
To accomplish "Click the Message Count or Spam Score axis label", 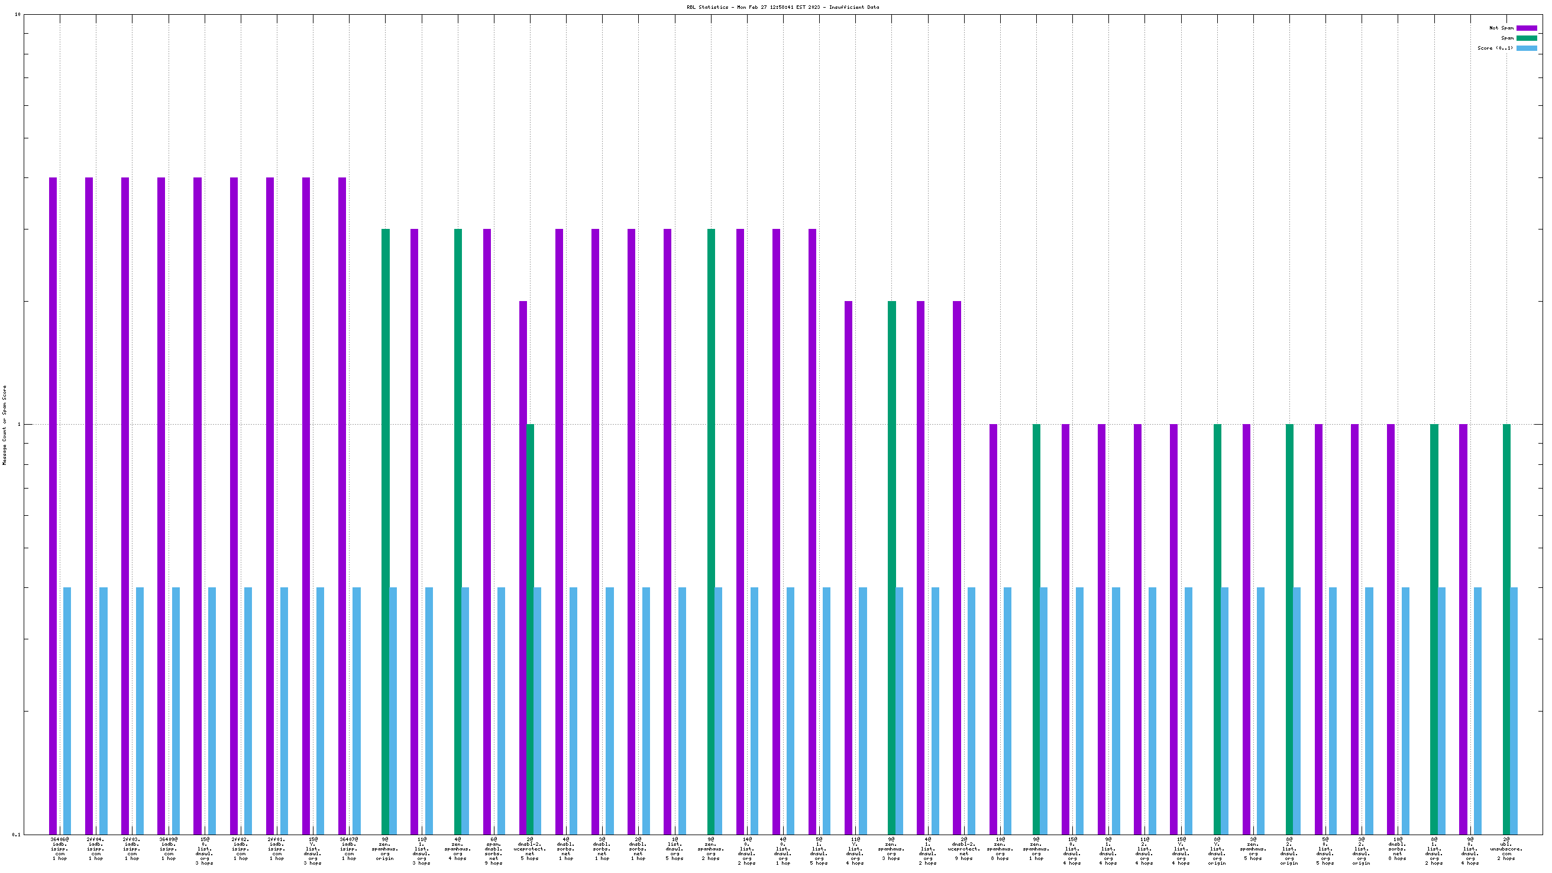I will [5, 425].
